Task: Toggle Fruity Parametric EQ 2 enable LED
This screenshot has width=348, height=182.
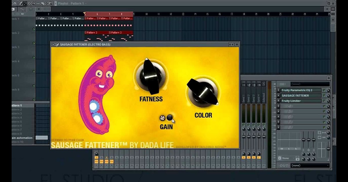Action: pyautogui.click(x=324, y=90)
